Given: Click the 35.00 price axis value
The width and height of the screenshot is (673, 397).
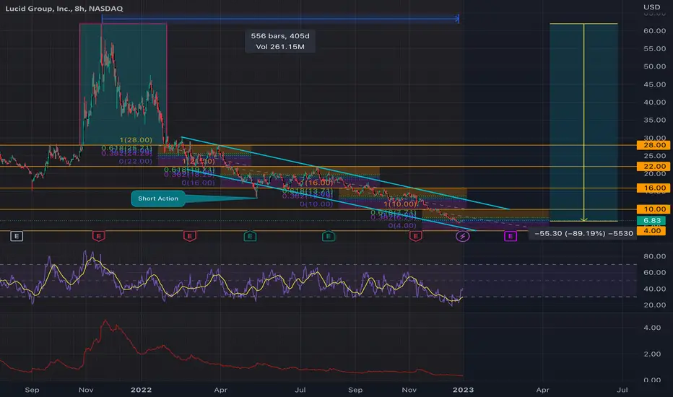Looking at the screenshot, I should 654,120.
